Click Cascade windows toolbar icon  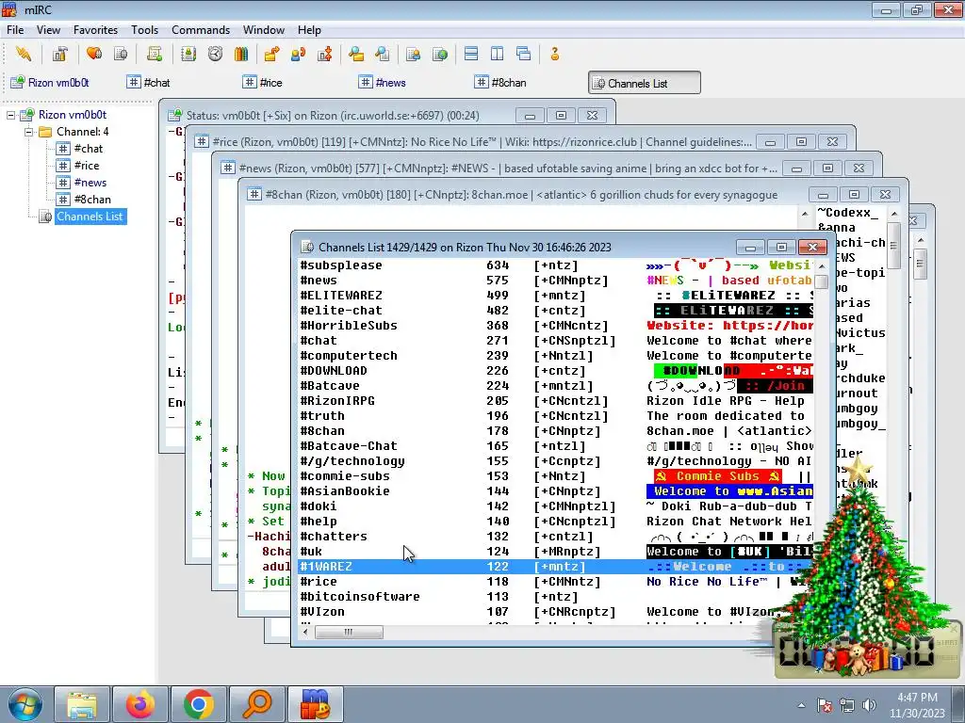[x=524, y=54]
